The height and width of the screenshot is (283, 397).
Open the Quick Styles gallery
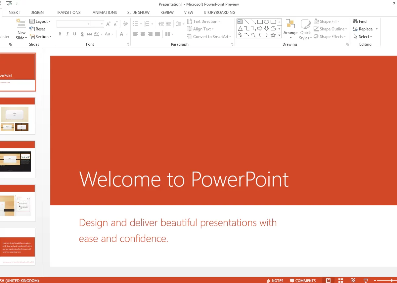pos(305,29)
